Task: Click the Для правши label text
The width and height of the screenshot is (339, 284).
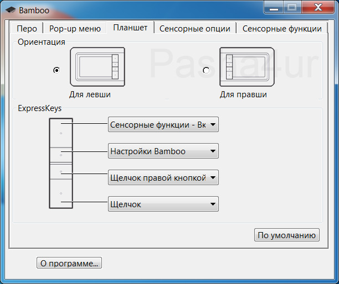Action: coord(243,94)
